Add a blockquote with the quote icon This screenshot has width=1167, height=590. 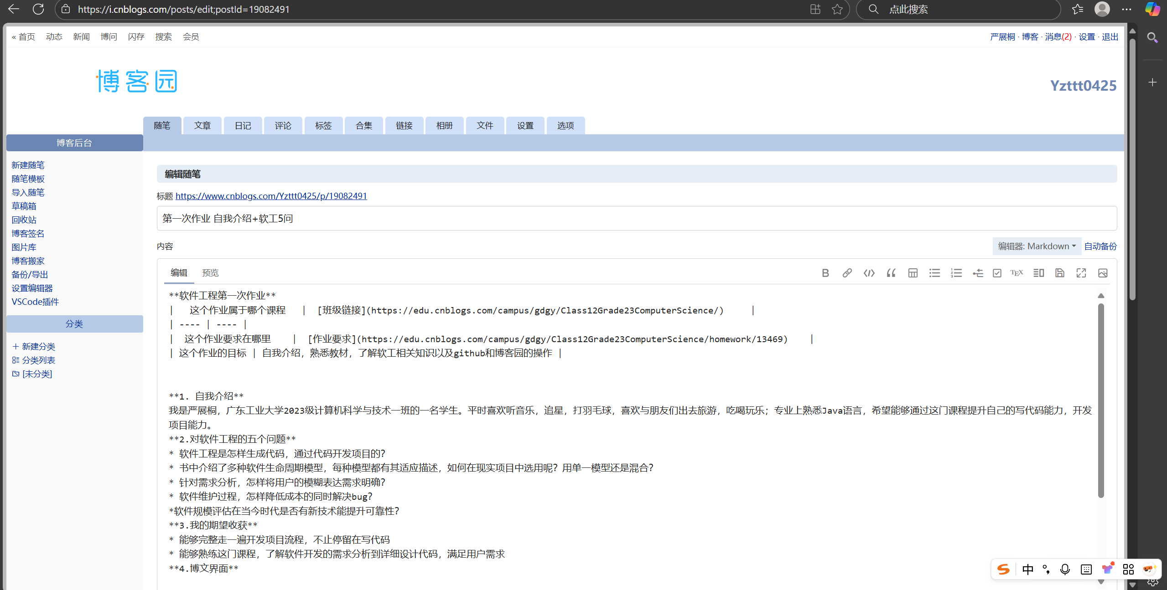[x=891, y=273]
